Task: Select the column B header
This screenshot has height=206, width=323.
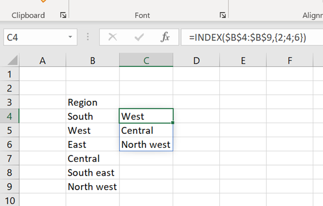Action: point(92,60)
